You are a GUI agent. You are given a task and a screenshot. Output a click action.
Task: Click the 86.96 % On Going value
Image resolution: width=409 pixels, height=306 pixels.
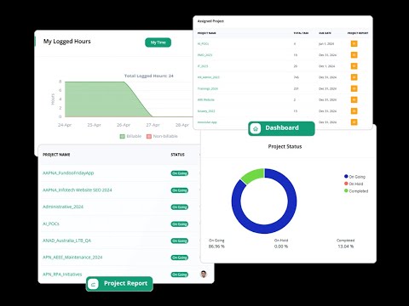[x=216, y=246]
